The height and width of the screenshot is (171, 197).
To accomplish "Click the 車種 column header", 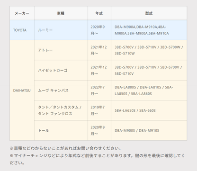I will 61,13.
